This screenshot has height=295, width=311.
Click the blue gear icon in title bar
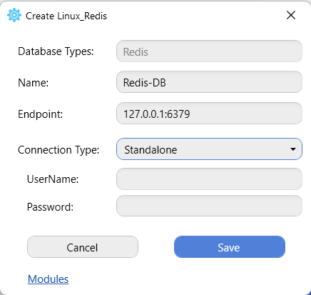[x=14, y=15]
